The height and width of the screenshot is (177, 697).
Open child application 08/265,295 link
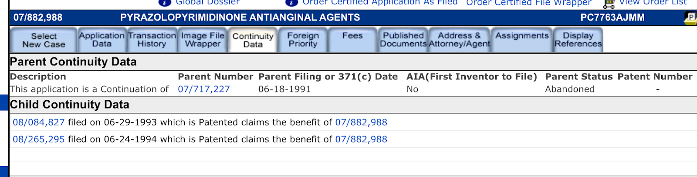[39, 140]
